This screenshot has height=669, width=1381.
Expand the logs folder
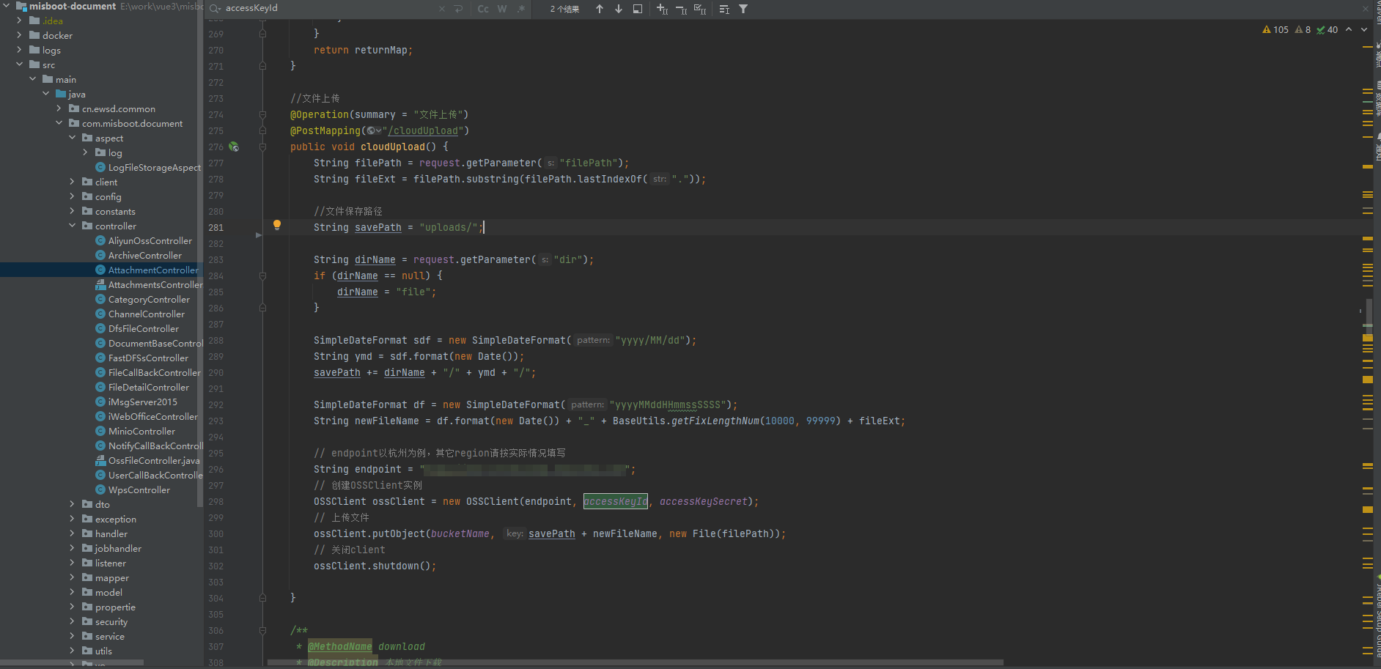click(x=19, y=50)
